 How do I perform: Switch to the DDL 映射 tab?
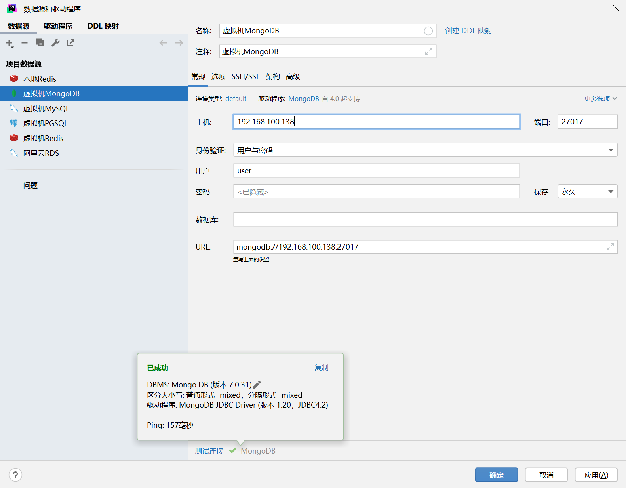(x=103, y=26)
